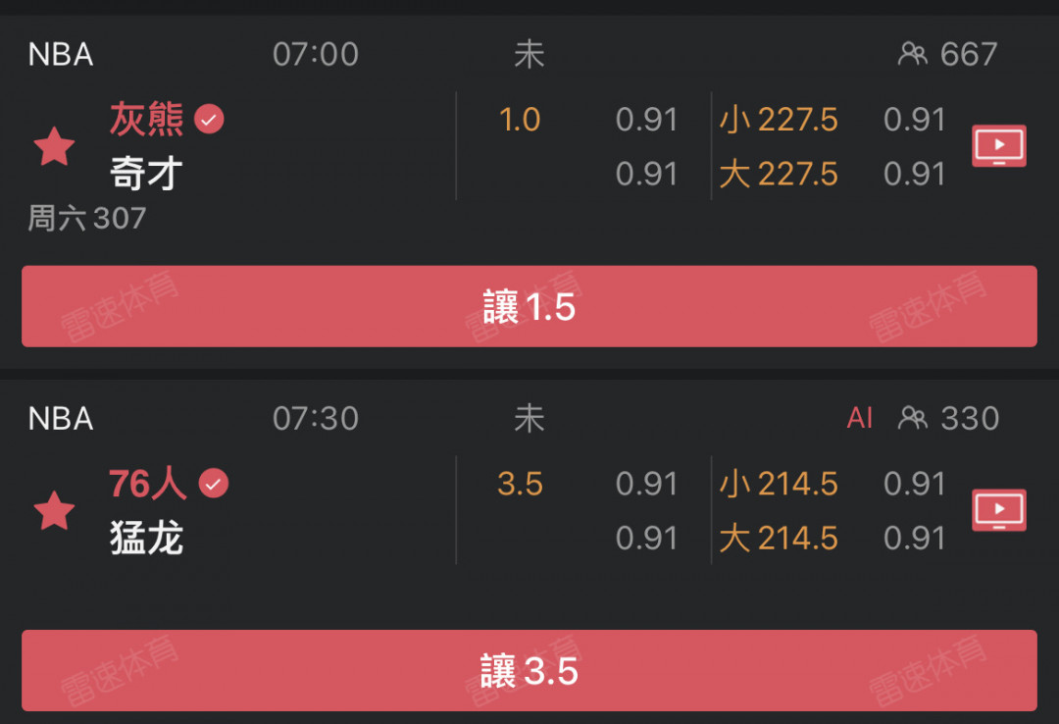The image size is (1059, 724).
Task: Select handicap 3.5 for 76人
Action: pos(520,484)
